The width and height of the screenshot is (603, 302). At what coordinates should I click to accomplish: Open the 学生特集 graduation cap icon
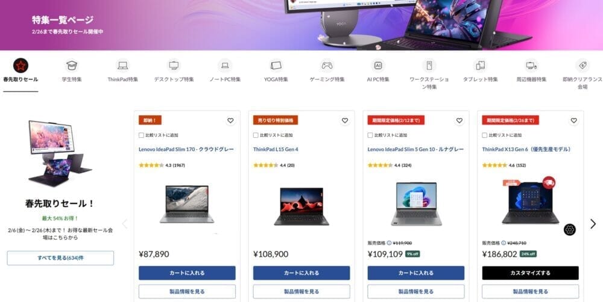pyautogui.click(x=72, y=66)
